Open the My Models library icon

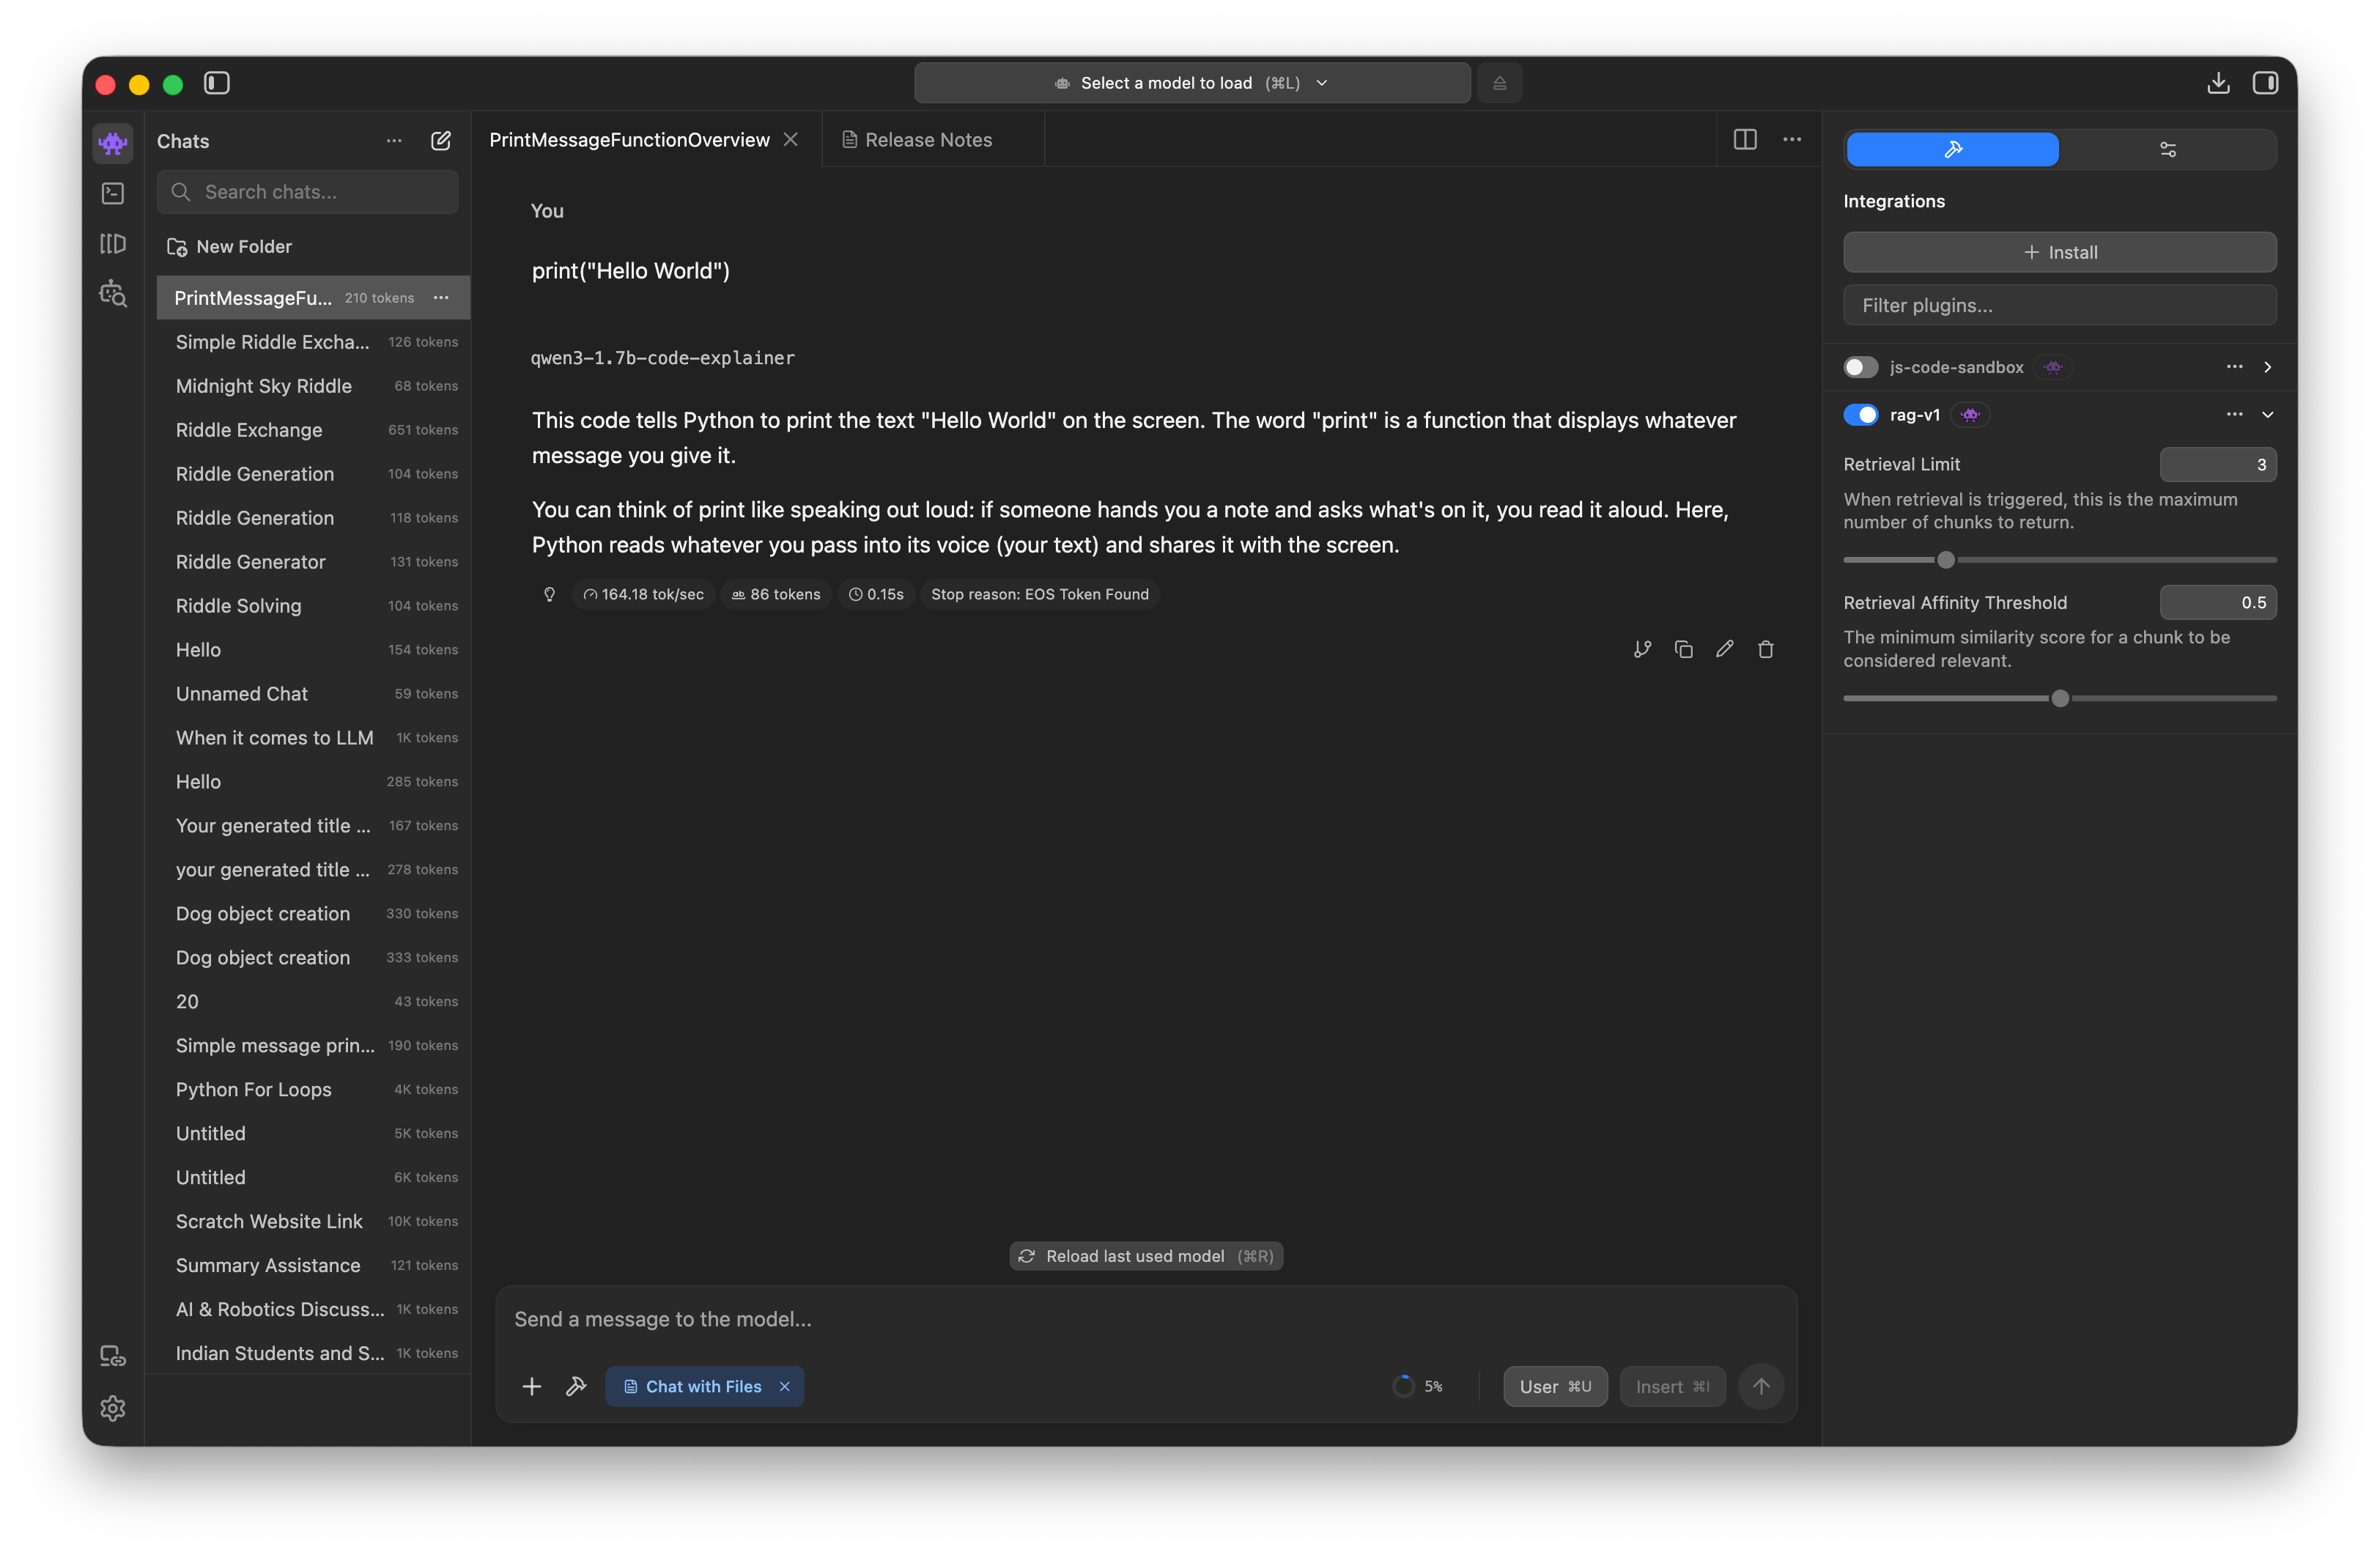pos(113,244)
